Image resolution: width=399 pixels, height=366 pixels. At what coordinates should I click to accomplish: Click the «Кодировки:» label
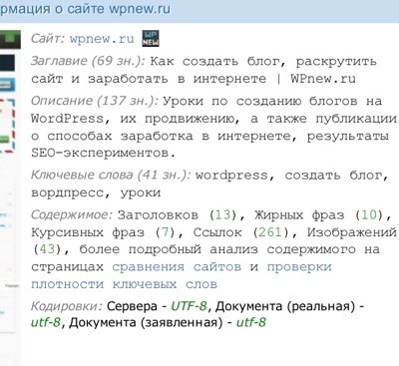pos(67,306)
